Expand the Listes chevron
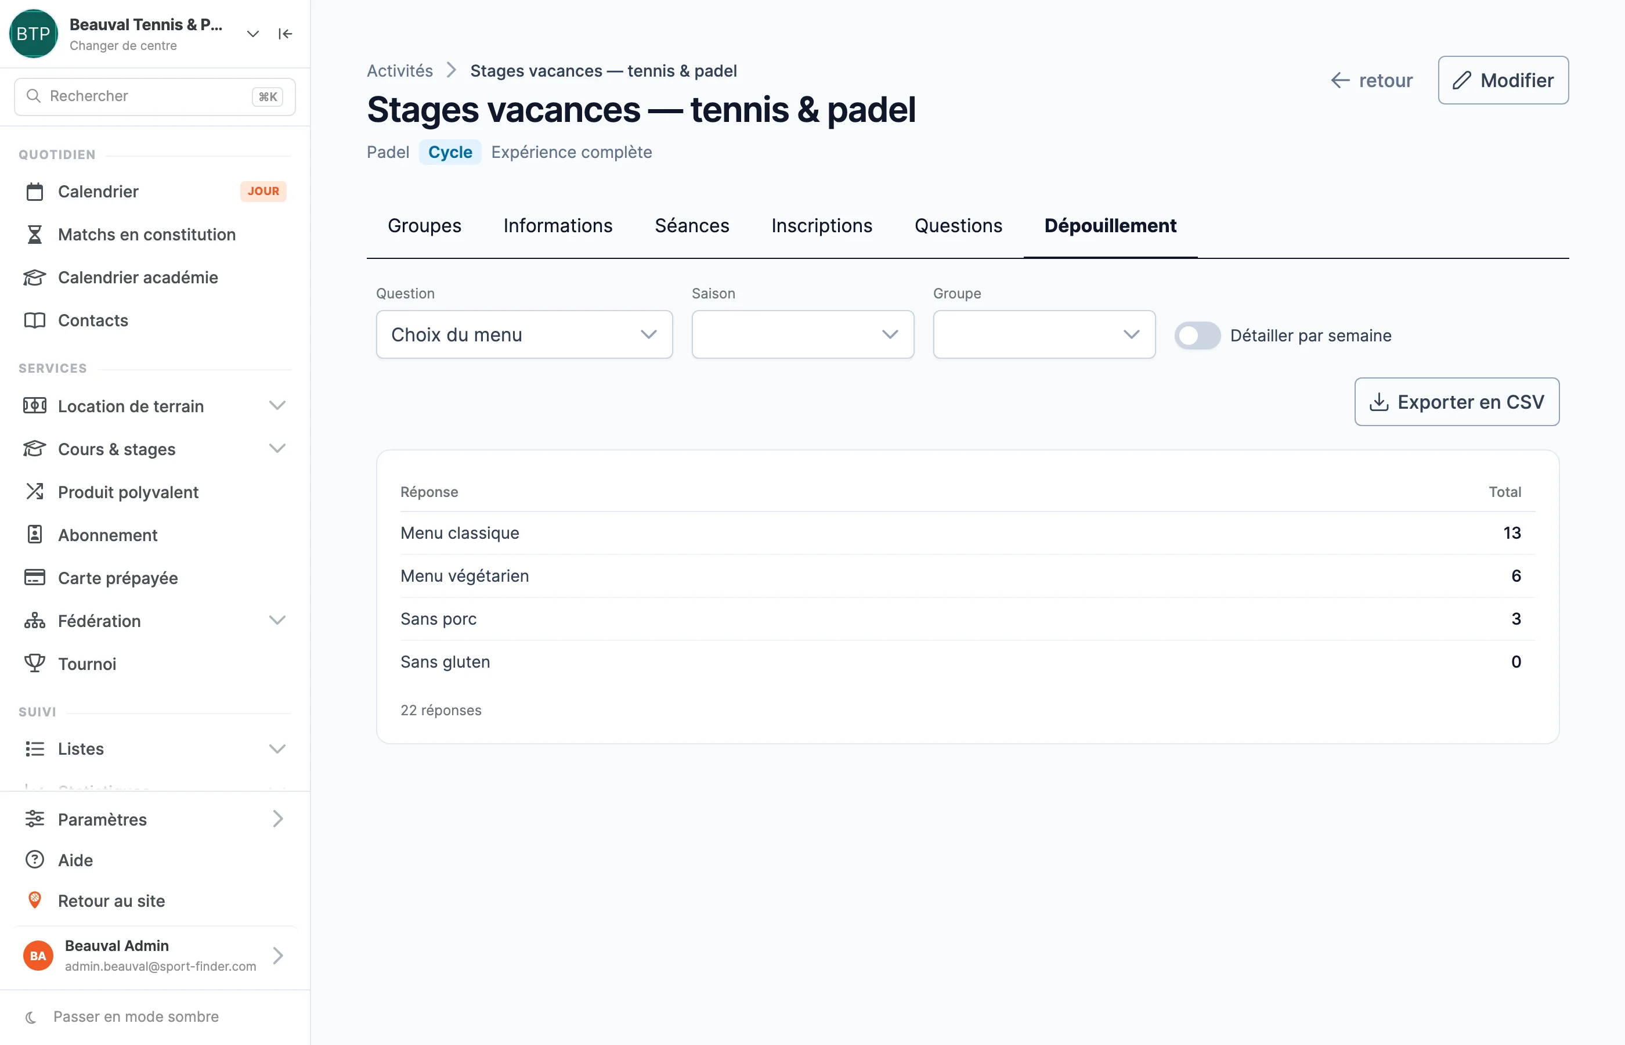This screenshot has height=1045, width=1625. (277, 748)
